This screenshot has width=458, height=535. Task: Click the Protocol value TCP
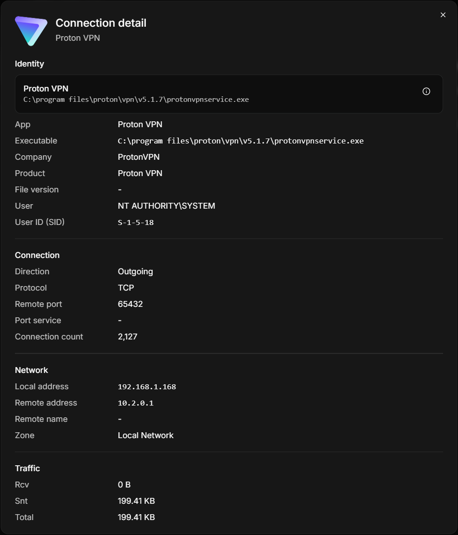click(x=126, y=288)
